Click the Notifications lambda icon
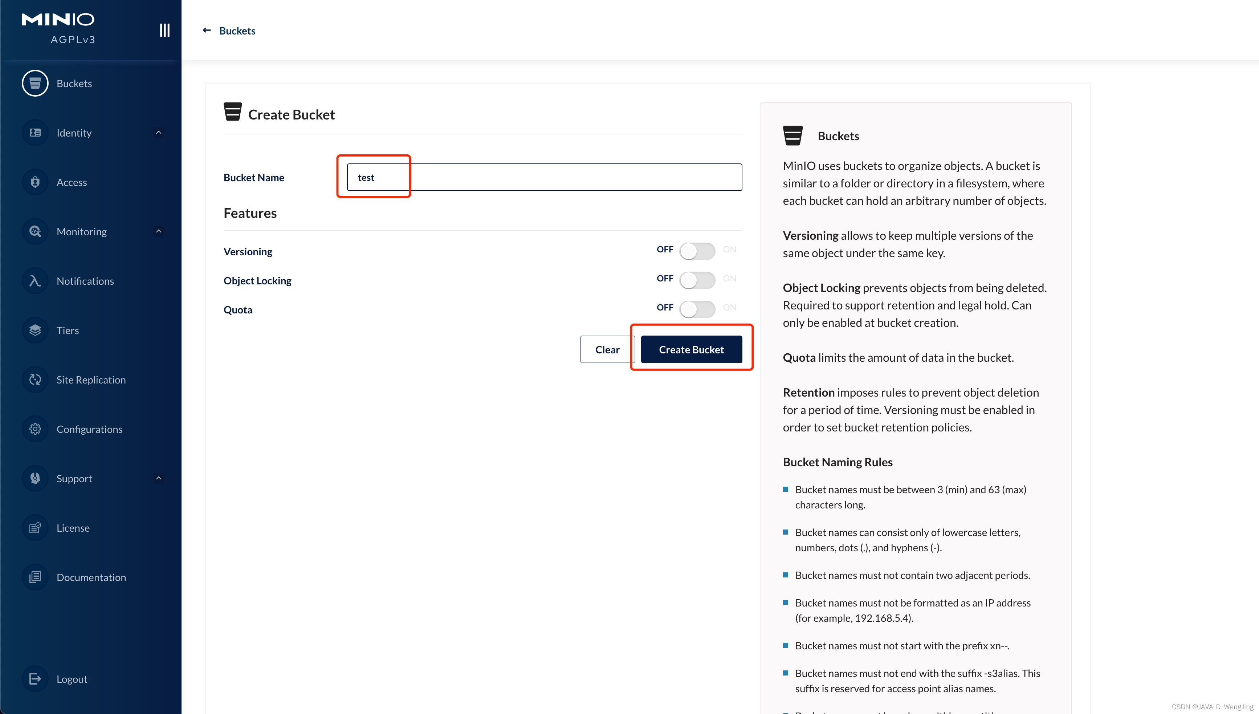This screenshot has width=1259, height=714. pyautogui.click(x=35, y=281)
